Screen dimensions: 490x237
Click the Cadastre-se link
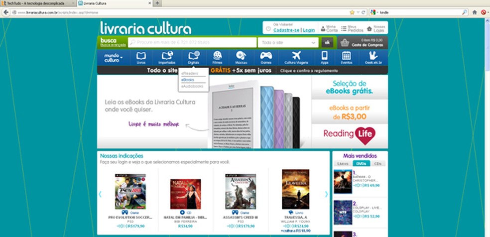(286, 30)
